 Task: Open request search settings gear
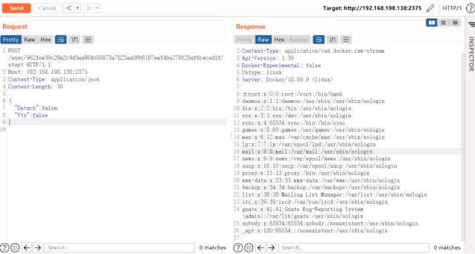[x=15, y=247]
